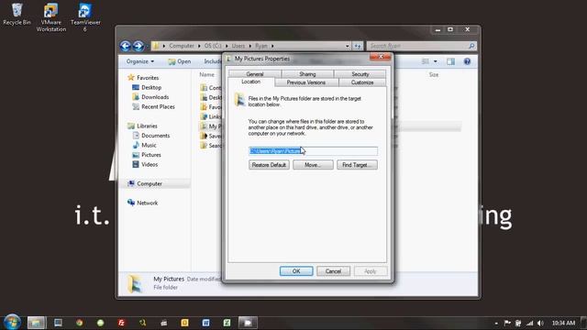Switch to the Customize tab
587x330 pixels.
362,82
